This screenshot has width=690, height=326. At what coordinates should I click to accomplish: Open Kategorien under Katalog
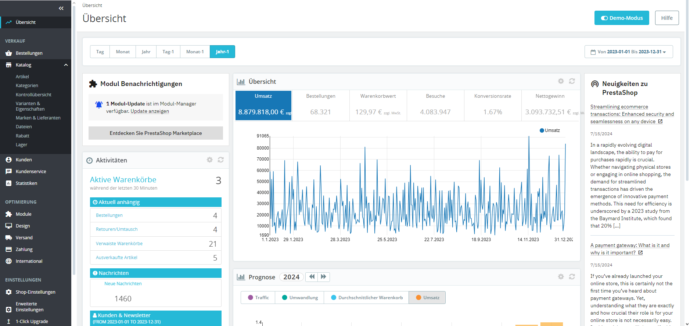[27, 86]
